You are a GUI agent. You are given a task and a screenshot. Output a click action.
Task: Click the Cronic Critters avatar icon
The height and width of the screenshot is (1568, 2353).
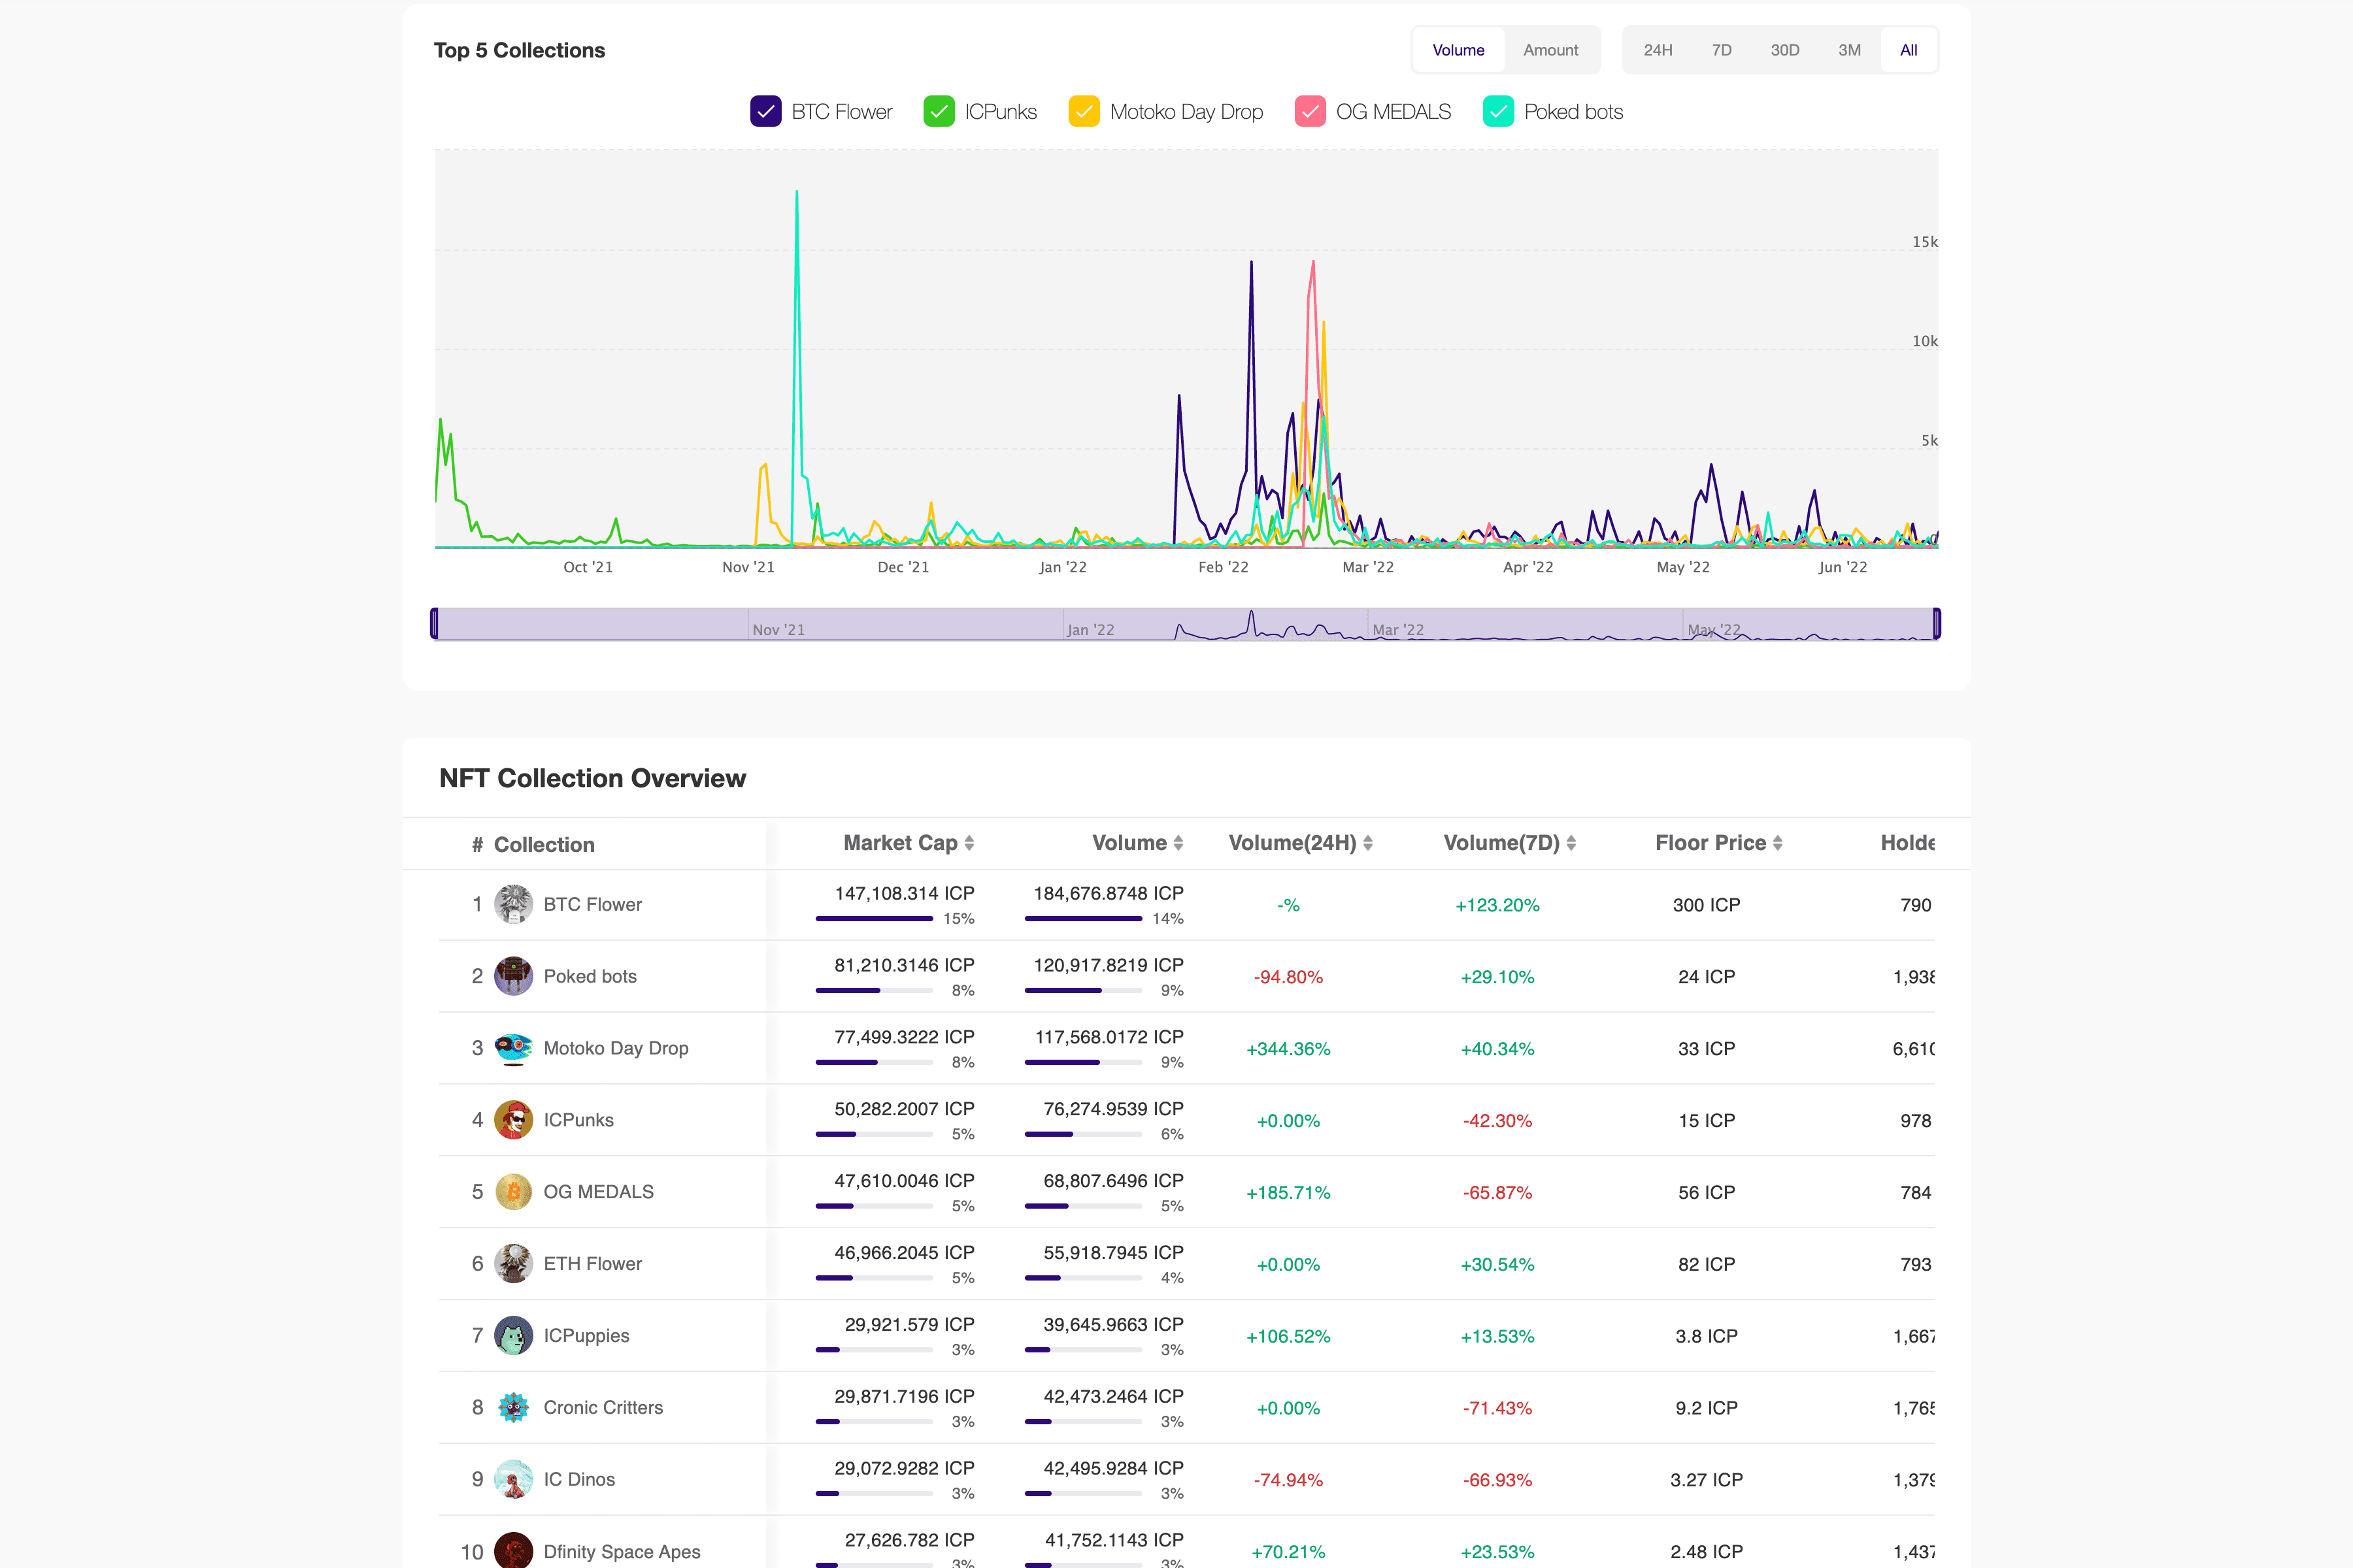pyautogui.click(x=513, y=1408)
